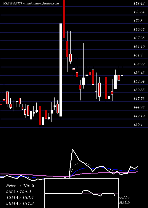Screen dimensions: 148x208
Task: Click the MACD inset chart panel
Action: point(81,193)
